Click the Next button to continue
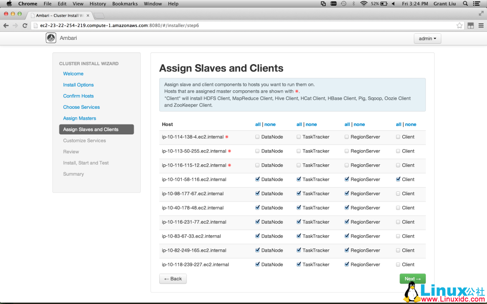487x304 pixels. click(412, 279)
